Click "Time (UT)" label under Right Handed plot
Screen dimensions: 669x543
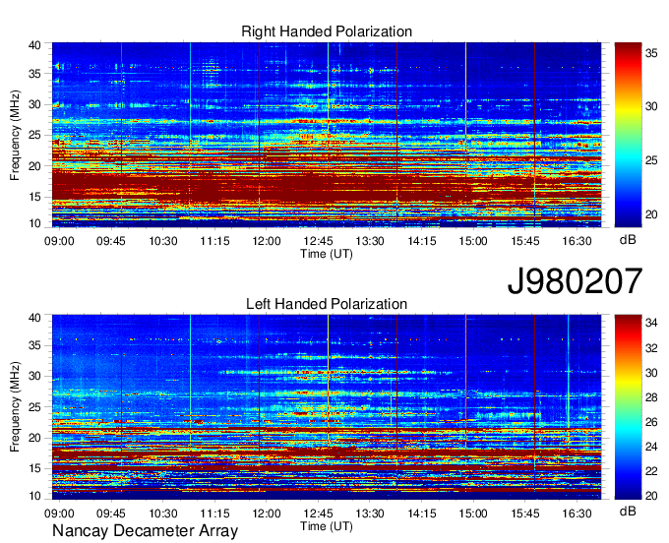click(x=327, y=254)
